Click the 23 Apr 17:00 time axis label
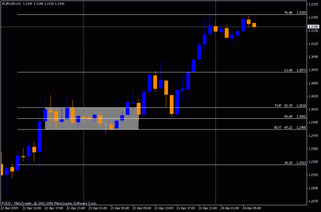 (x=186, y=208)
